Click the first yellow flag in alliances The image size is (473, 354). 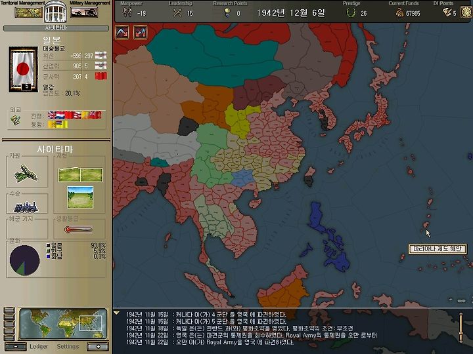(52, 125)
